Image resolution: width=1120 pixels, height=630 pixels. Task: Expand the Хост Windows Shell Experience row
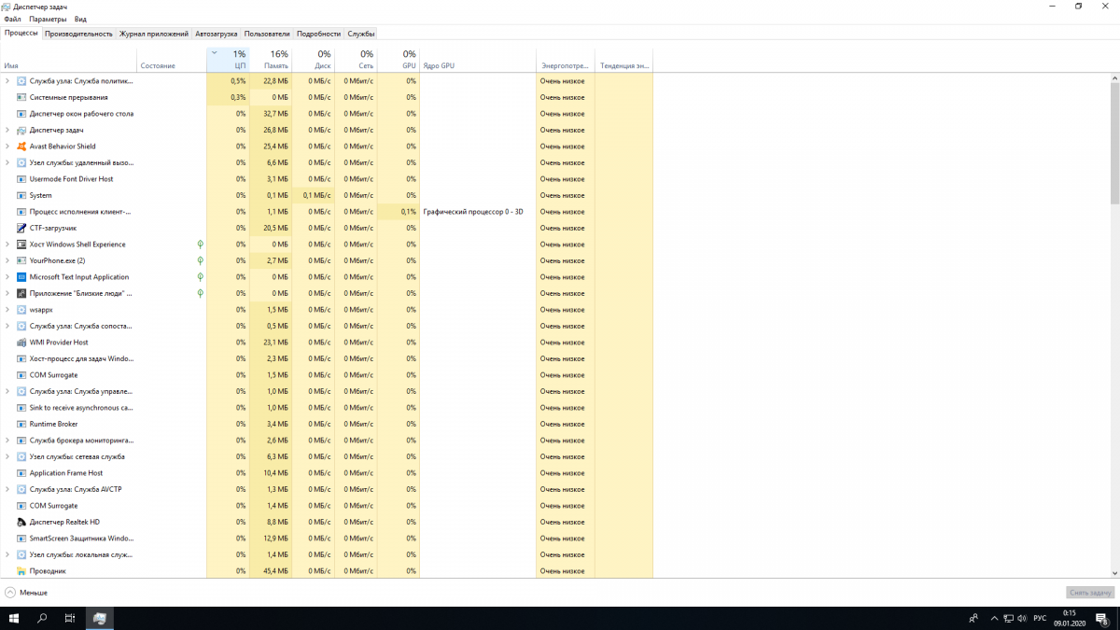[7, 245]
